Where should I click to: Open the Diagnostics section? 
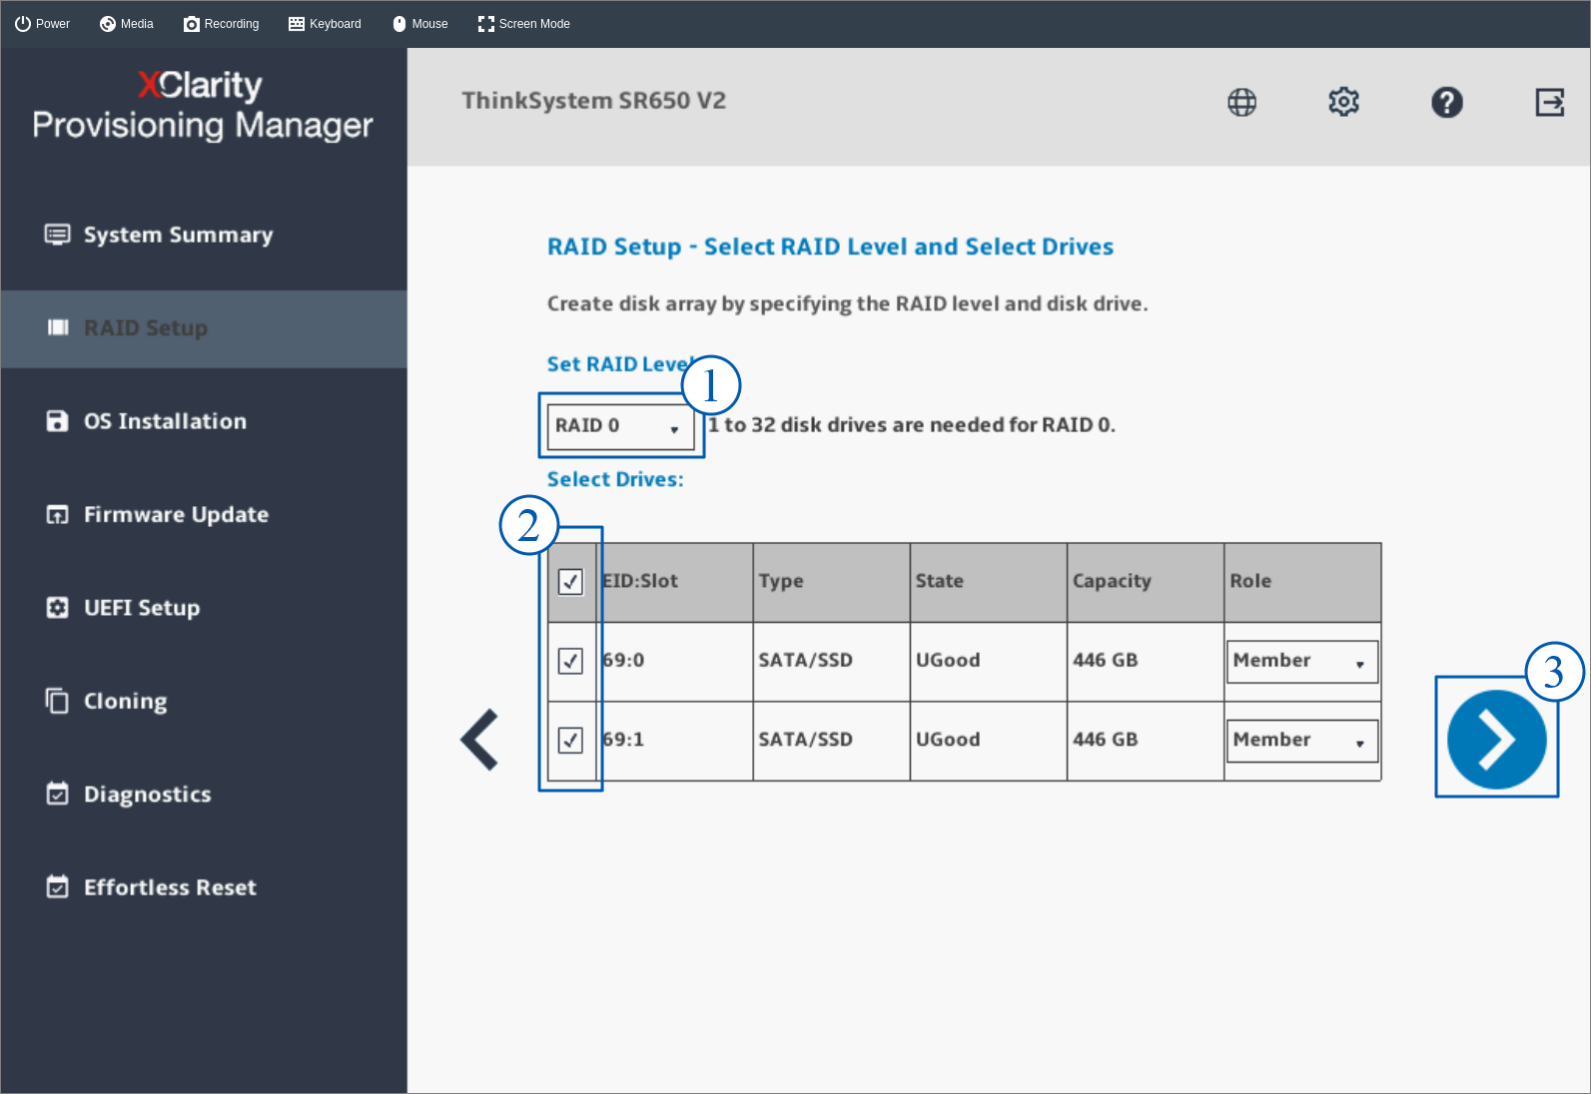click(x=148, y=794)
